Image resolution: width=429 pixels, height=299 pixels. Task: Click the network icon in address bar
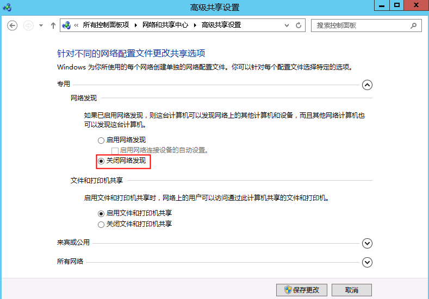coord(67,26)
